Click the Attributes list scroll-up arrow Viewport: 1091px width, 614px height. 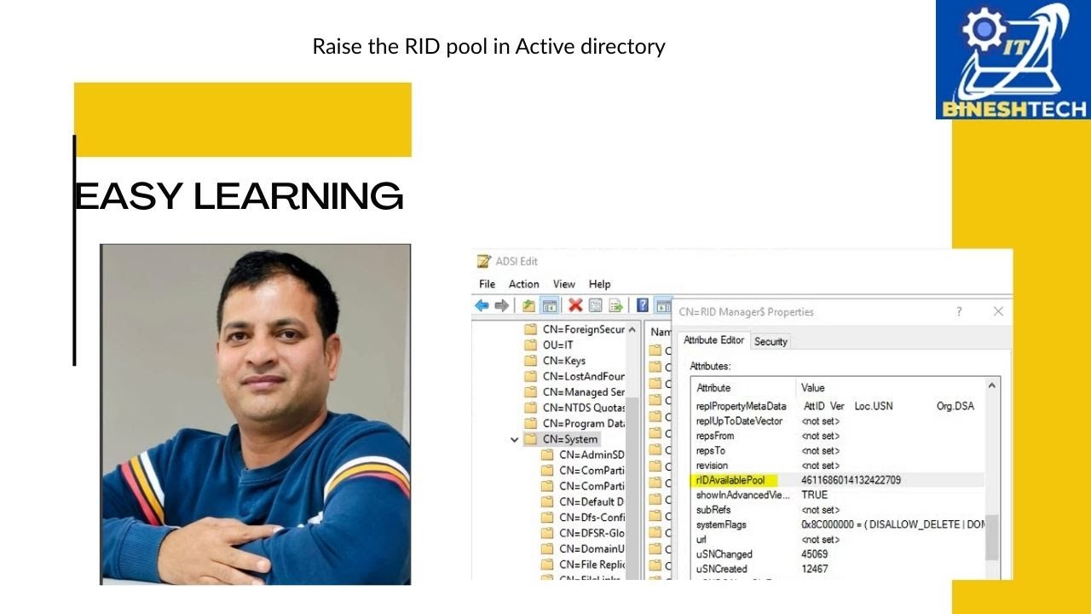coord(992,386)
